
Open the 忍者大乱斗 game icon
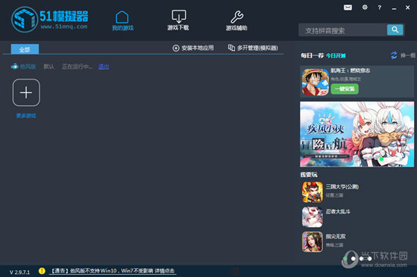pos(312,217)
